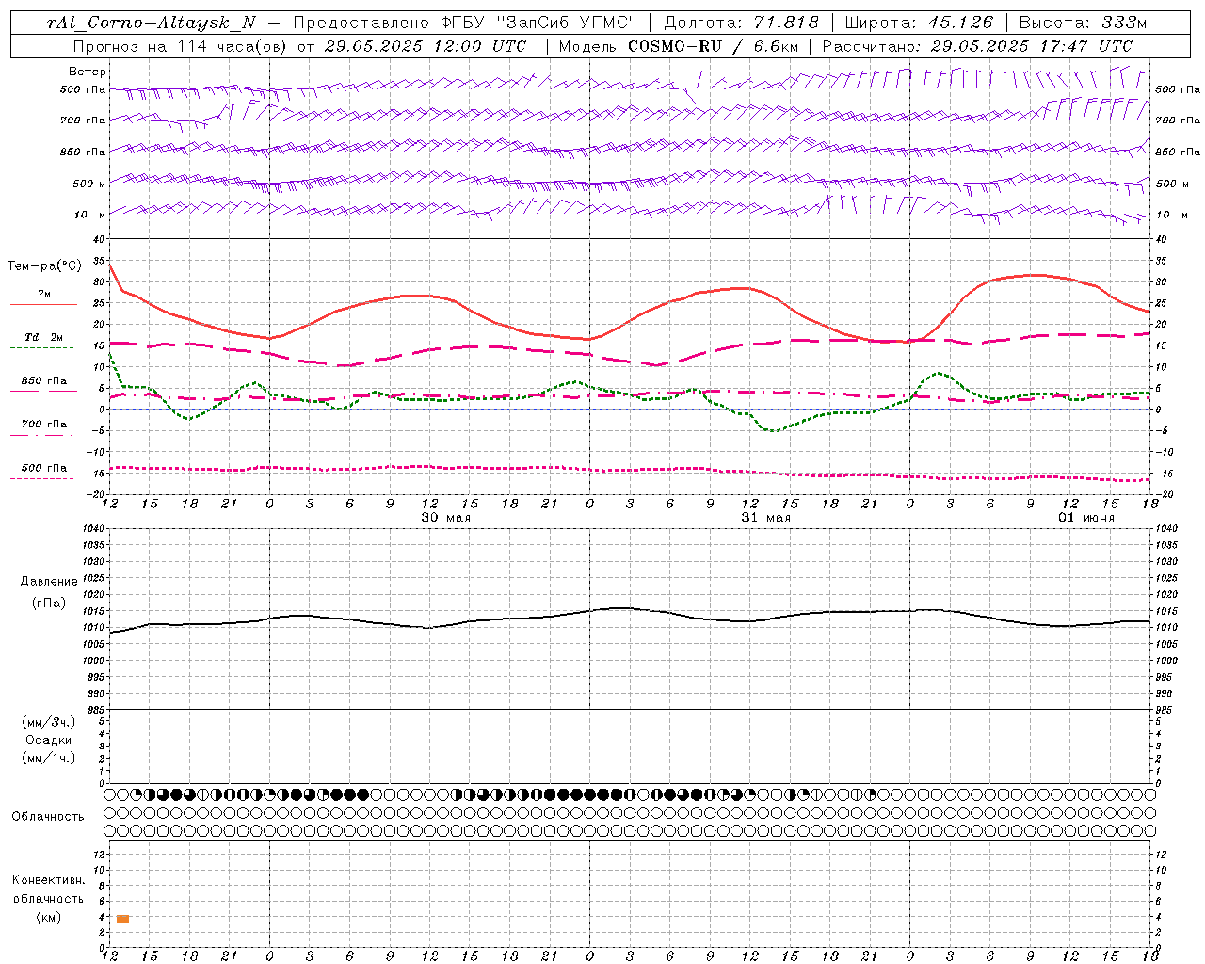1205x964 pixels.
Task: Click the '10 м' wind level label on left
Action: (89, 215)
